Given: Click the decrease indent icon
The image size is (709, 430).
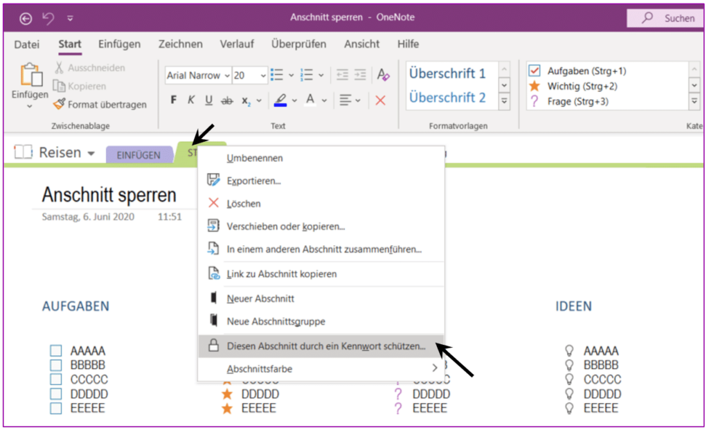Looking at the screenshot, I should click(x=342, y=75).
